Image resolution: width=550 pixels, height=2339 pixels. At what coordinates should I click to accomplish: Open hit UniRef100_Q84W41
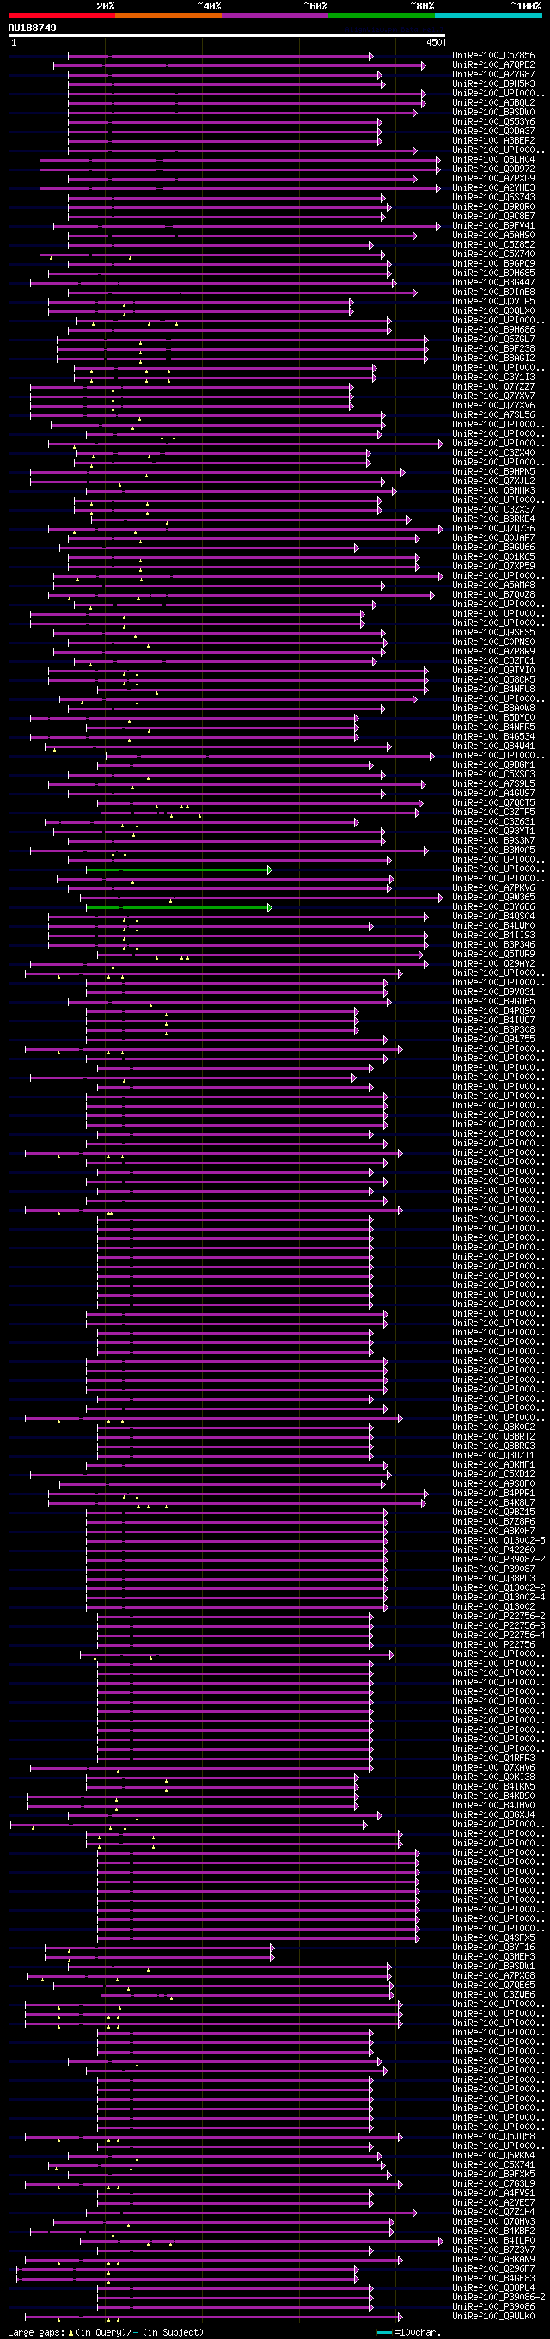click(x=494, y=746)
